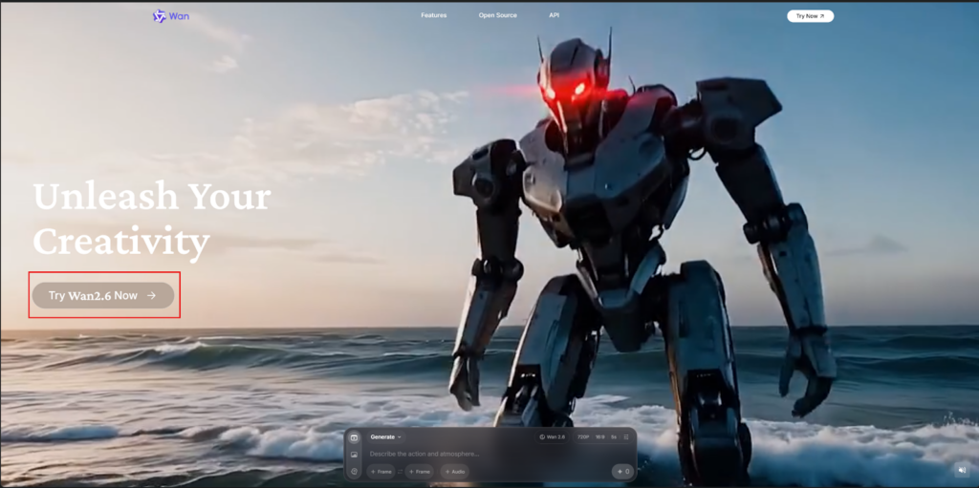Screen dimensions: 979x488
Task: Select the video mode icon in prompt panel
Action: click(x=355, y=437)
